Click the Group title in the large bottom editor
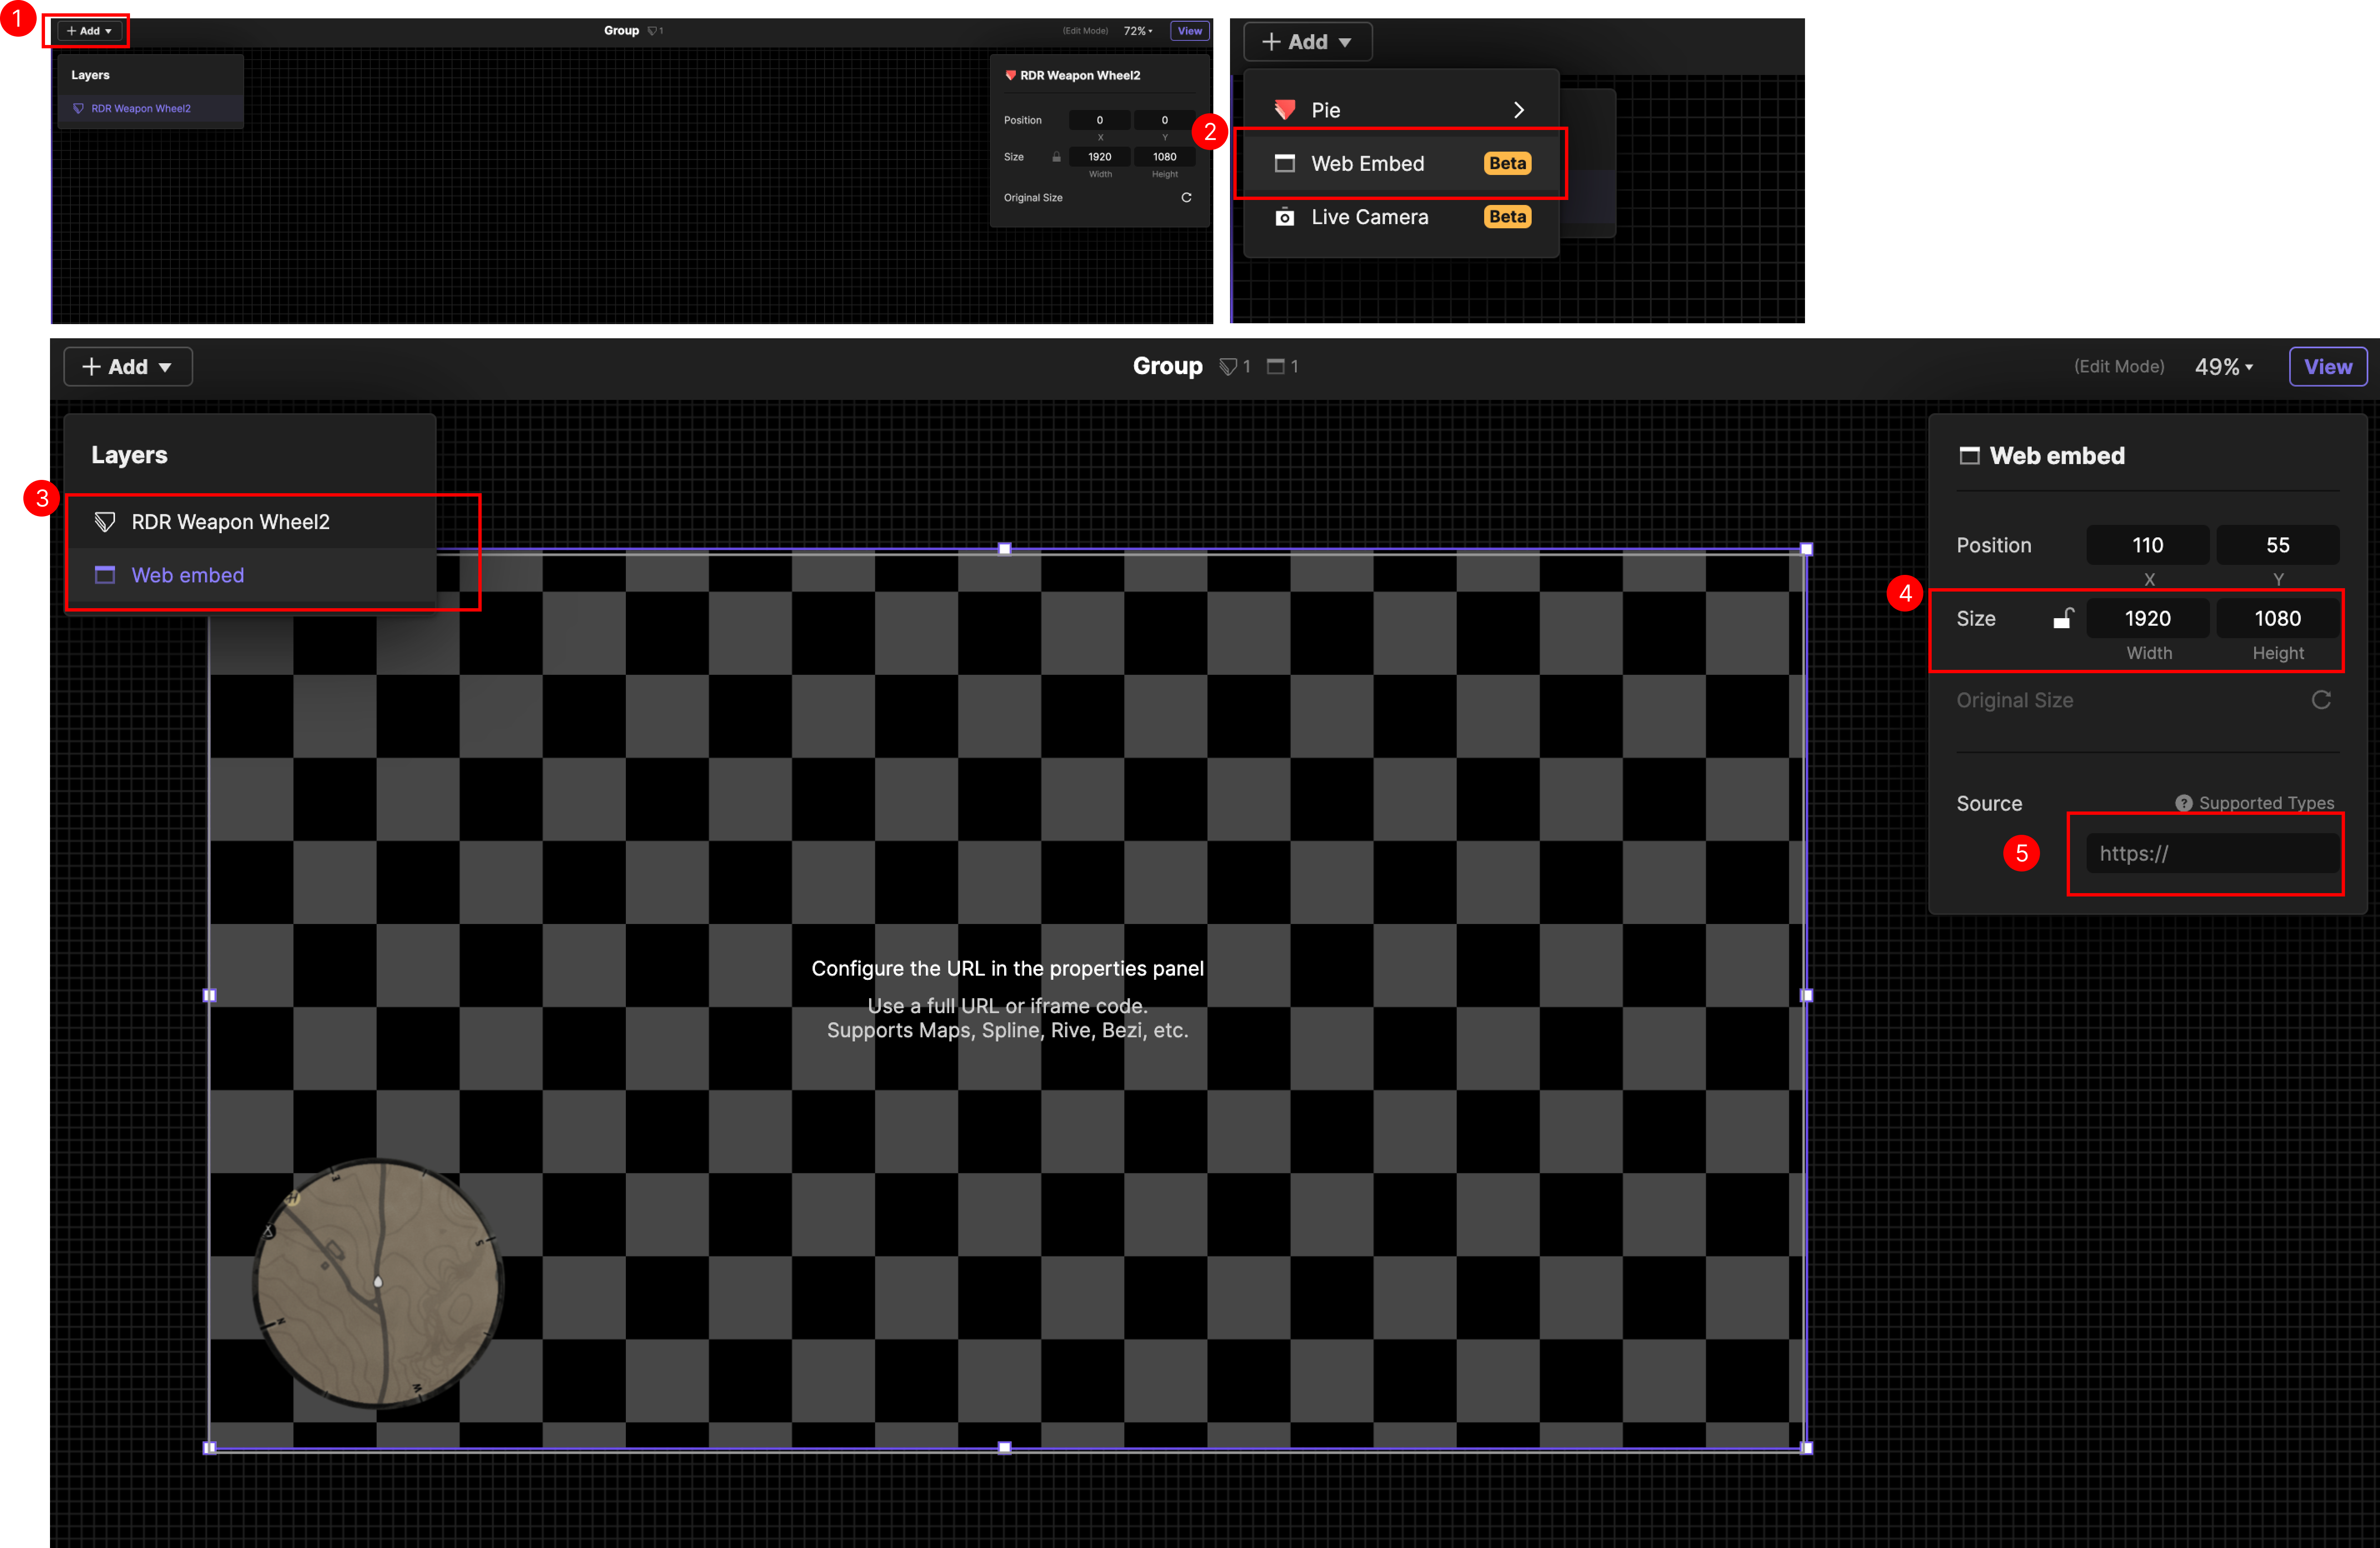Image resolution: width=2380 pixels, height=1548 pixels. point(1167,366)
